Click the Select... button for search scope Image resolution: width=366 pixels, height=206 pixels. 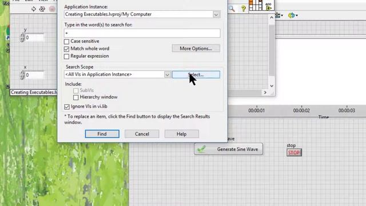196,75
